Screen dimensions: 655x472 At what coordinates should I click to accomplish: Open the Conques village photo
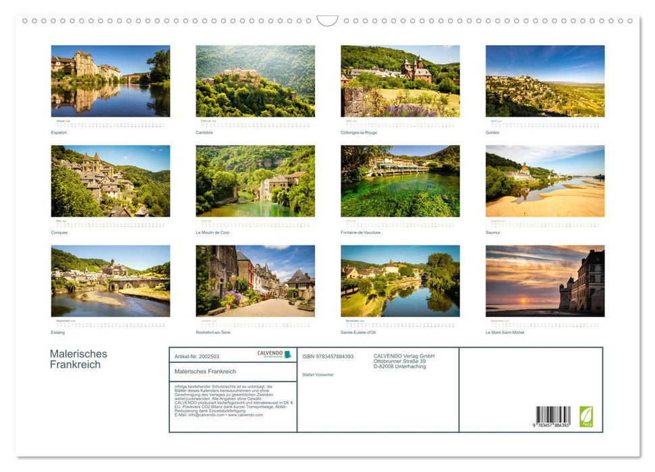click(x=110, y=181)
